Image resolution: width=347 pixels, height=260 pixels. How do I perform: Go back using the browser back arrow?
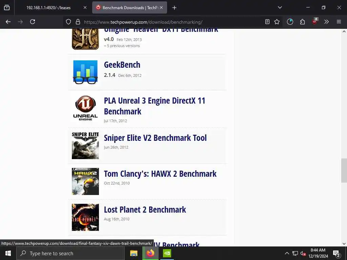[8, 22]
